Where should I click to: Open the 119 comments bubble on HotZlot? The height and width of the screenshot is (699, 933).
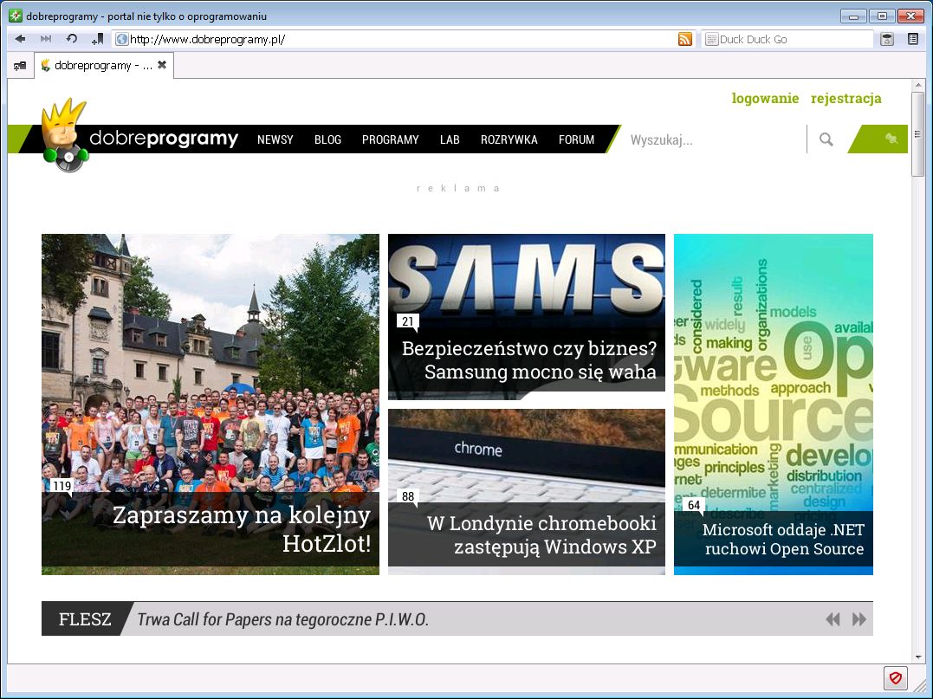62,487
